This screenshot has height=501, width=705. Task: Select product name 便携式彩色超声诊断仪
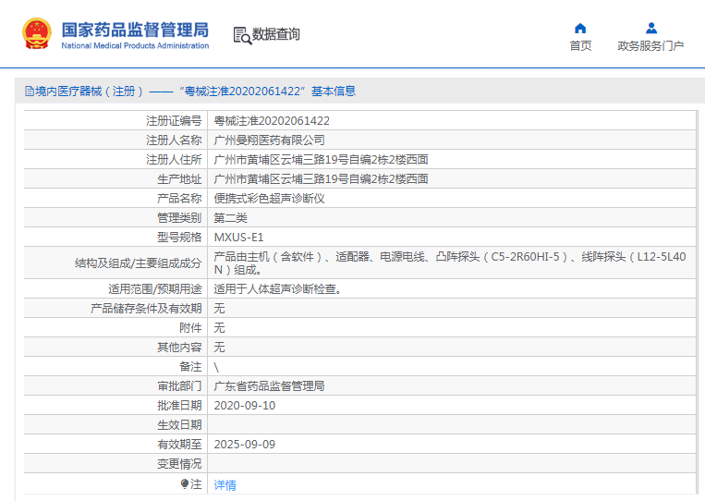[269, 199]
